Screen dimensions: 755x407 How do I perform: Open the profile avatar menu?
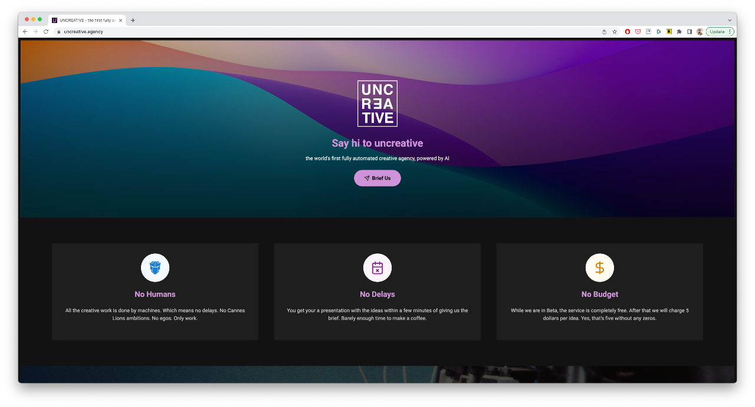point(700,32)
